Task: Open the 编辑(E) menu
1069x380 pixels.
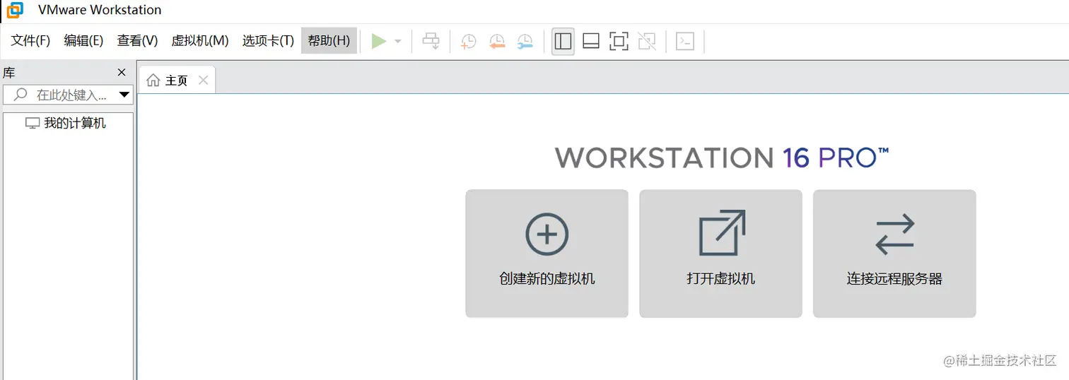Action: coord(83,41)
